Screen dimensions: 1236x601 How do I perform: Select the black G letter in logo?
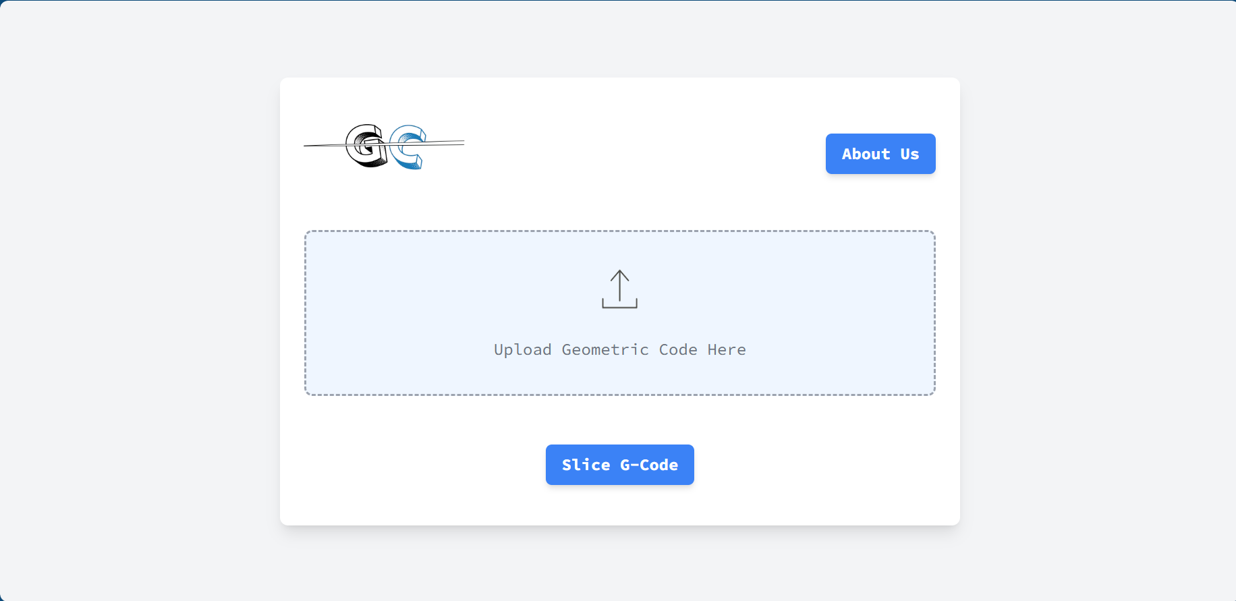[366, 146]
